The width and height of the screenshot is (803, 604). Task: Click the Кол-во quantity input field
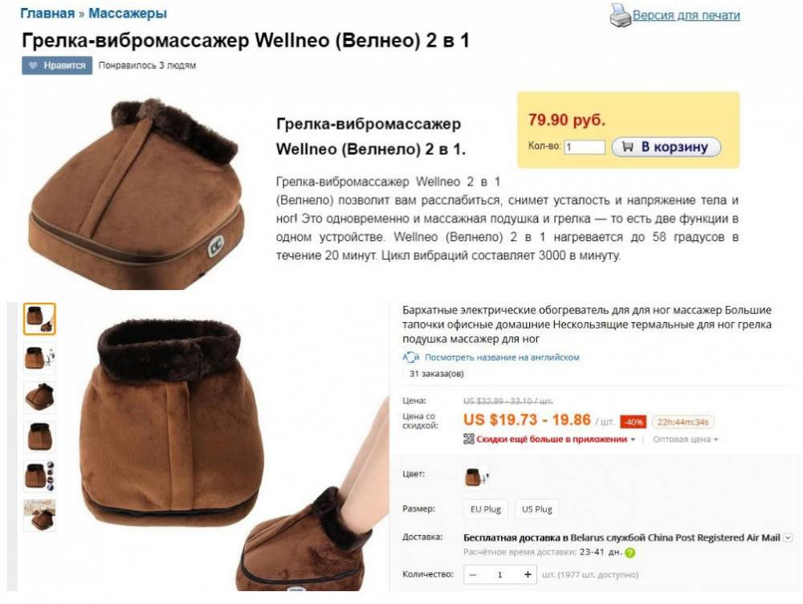(585, 147)
